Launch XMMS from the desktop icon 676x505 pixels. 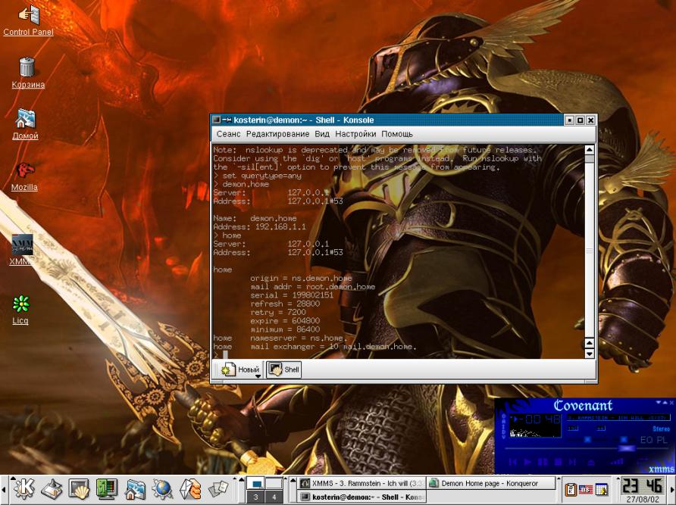point(21,250)
